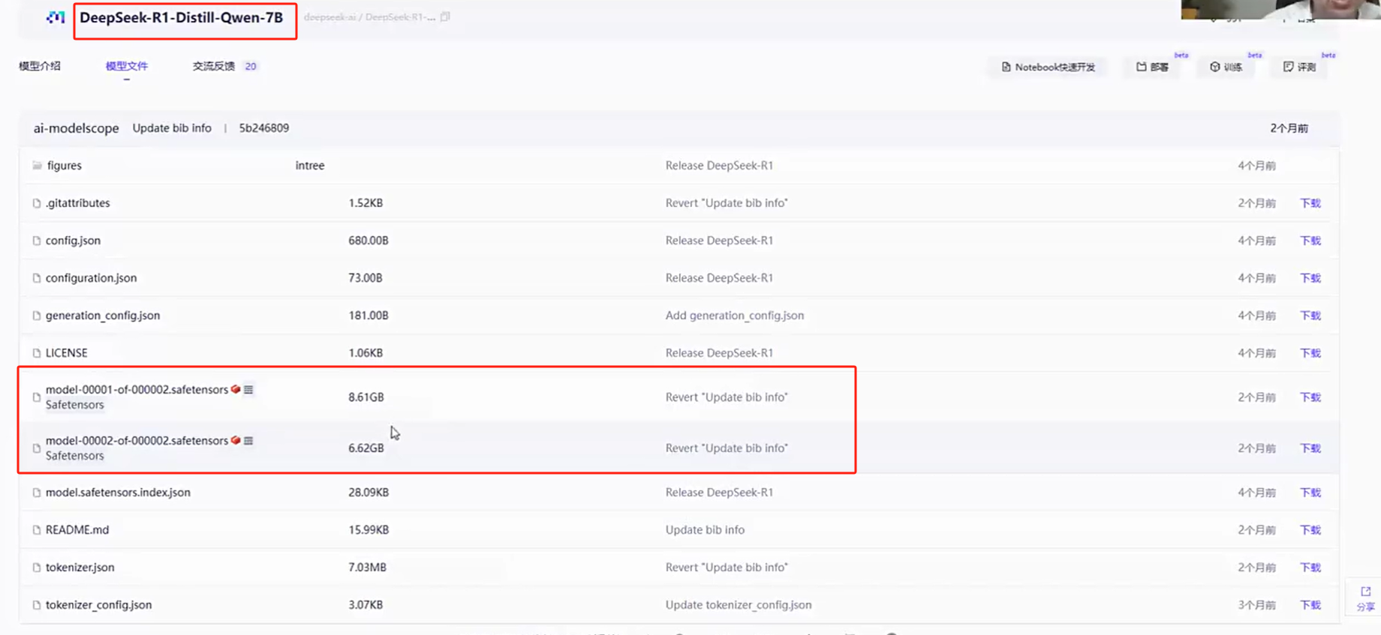Open the ai-modelscope author link
The height and width of the screenshot is (635, 1381).
coord(76,128)
